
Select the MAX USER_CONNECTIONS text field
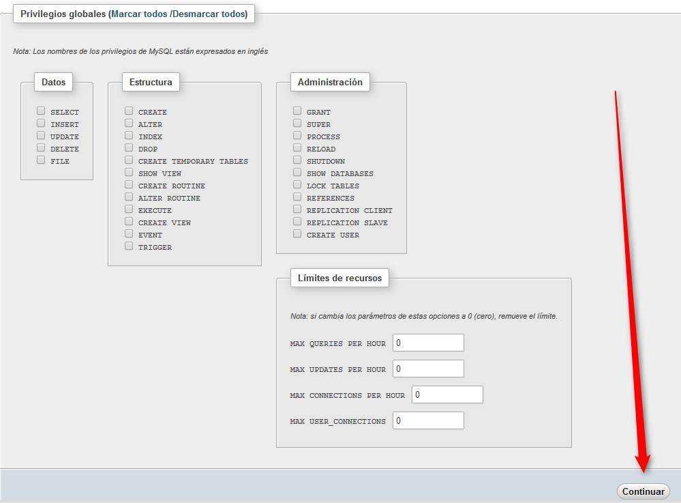(x=428, y=420)
